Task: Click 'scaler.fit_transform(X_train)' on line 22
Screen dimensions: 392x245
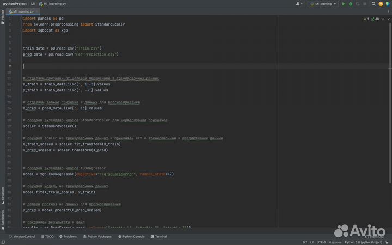Action: [x=90, y=144]
